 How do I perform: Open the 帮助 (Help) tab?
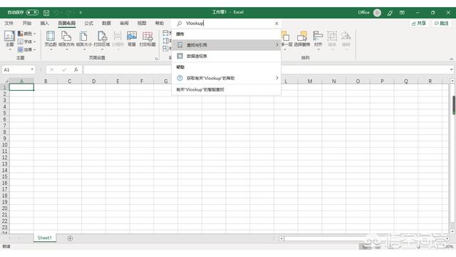pyautogui.click(x=160, y=23)
